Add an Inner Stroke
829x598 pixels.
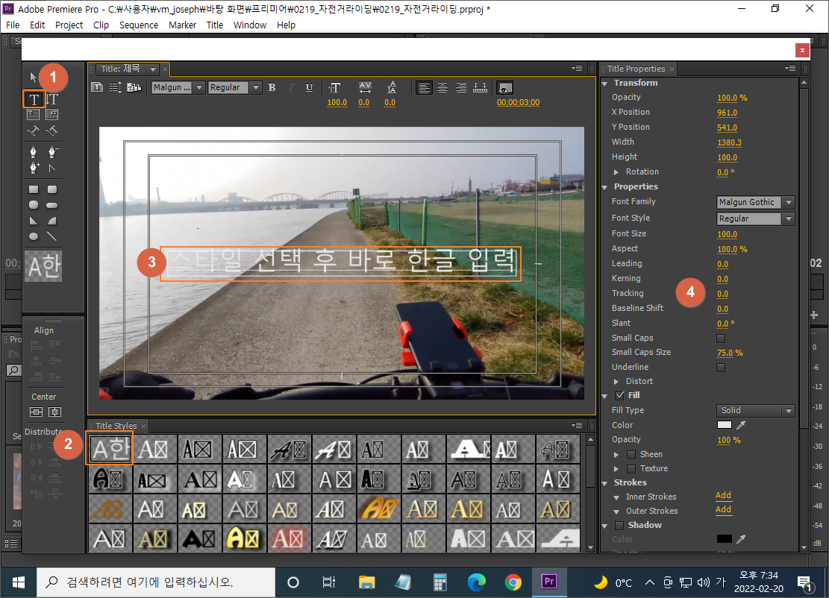723,496
